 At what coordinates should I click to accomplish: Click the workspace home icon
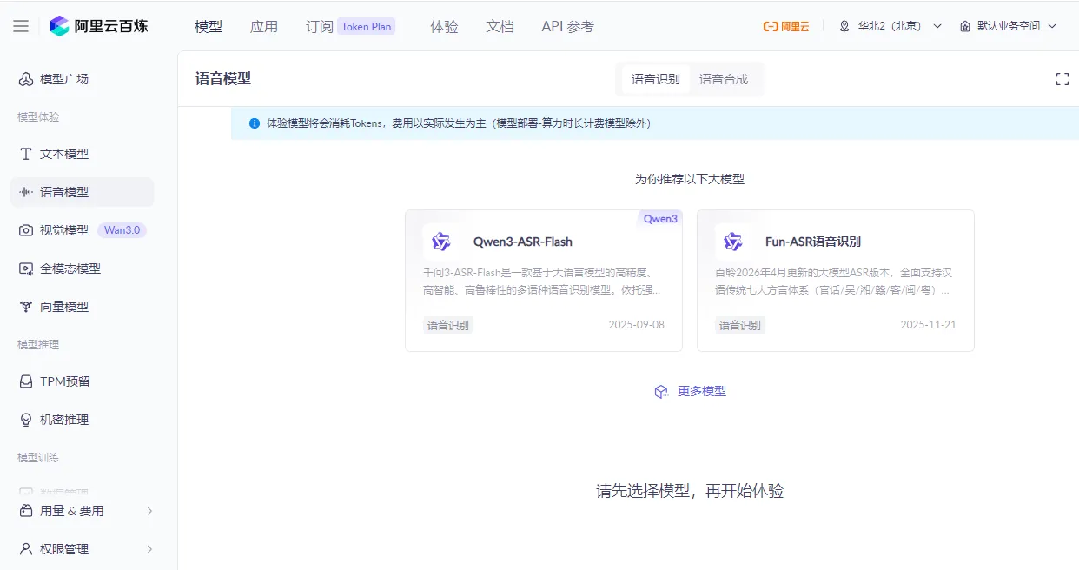(965, 26)
